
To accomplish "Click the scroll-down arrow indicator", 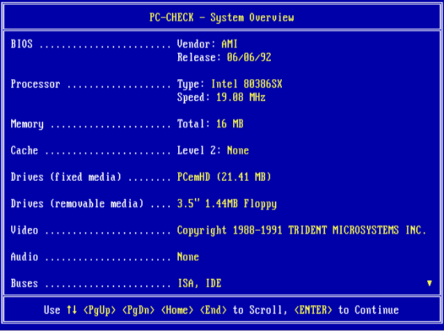I will pyautogui.click(x=429, y=283).
